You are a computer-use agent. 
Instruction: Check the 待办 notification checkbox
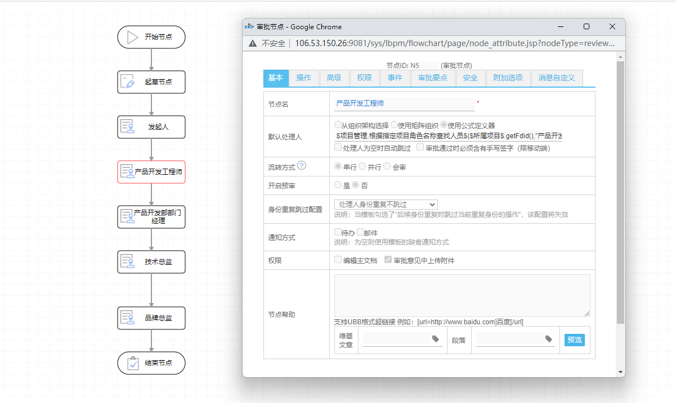click(338, 232)
